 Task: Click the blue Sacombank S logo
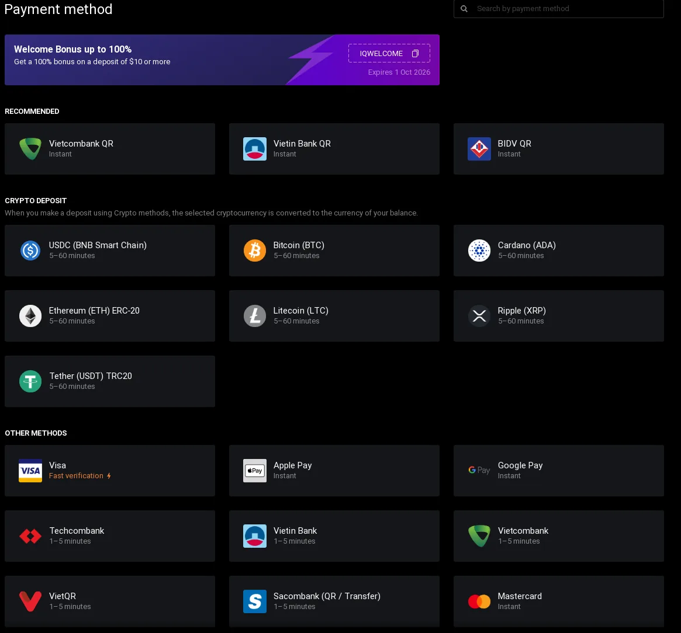point(255,602)
